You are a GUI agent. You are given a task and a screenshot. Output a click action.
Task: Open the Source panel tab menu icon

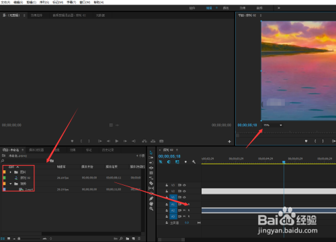(x=24, y=15)
